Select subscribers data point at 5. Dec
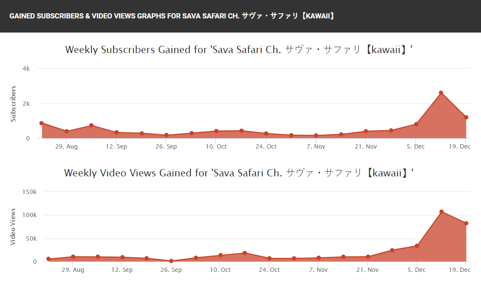Image resolution: width=481 pixels, height=292 pixels. tap(416, 124)
